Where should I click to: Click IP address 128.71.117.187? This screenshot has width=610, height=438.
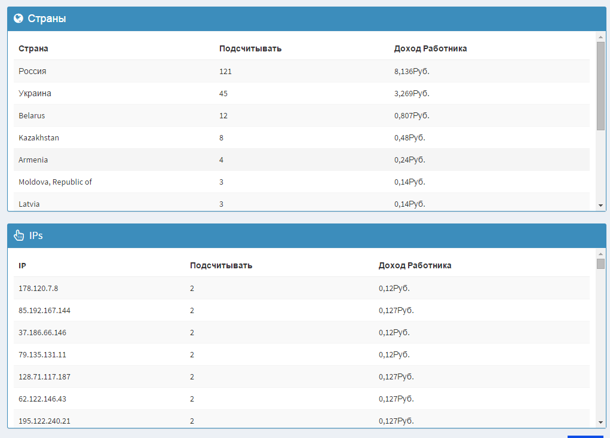pos(44,376)
